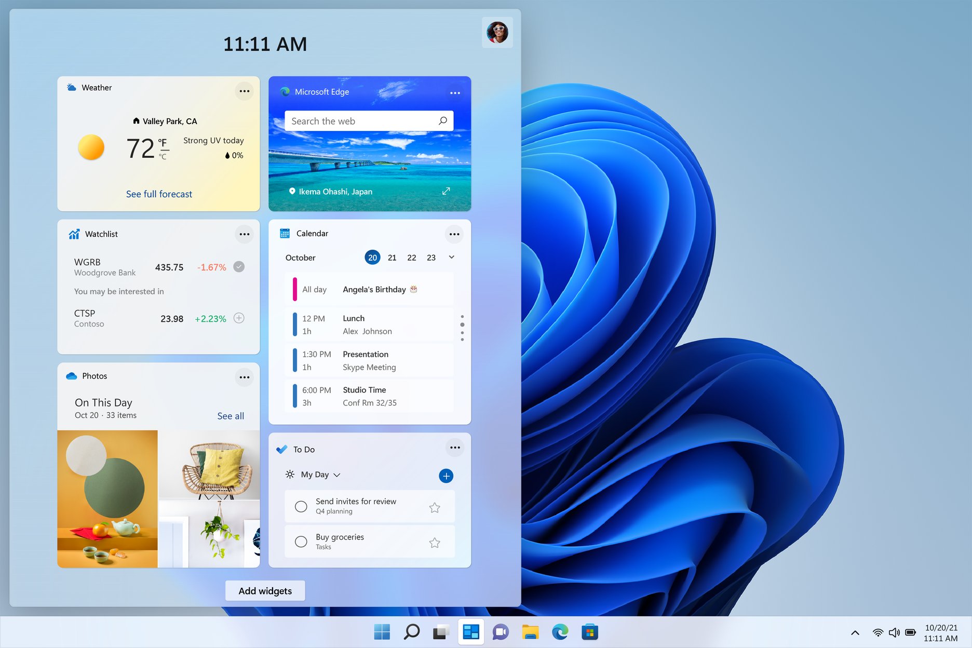972x648 pixels.
Task: Expand the Ikema Ohashi, Japan image
Action: pyautogui.click(x=446, y=191)
